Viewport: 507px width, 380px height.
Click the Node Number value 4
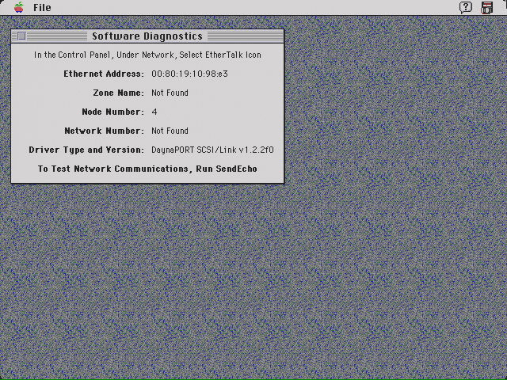pos(154,112)
